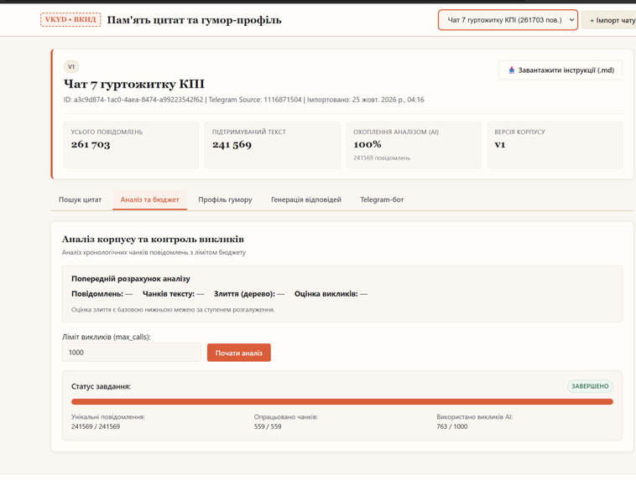The image size is (636, 480).
Task: Click the Завантажити інструкції (.md) button
Action: (560, 70)
